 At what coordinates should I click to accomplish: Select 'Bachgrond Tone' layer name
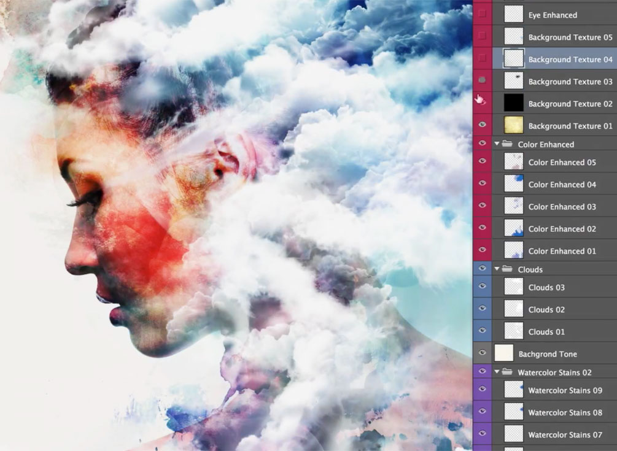(548, 354)
